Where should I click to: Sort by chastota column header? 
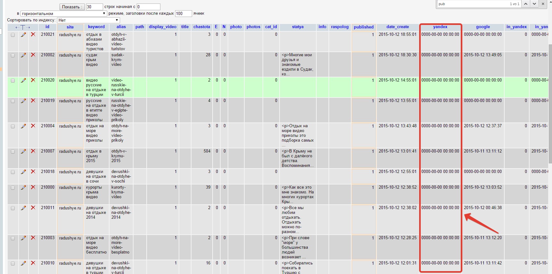(x=202, y=27)
